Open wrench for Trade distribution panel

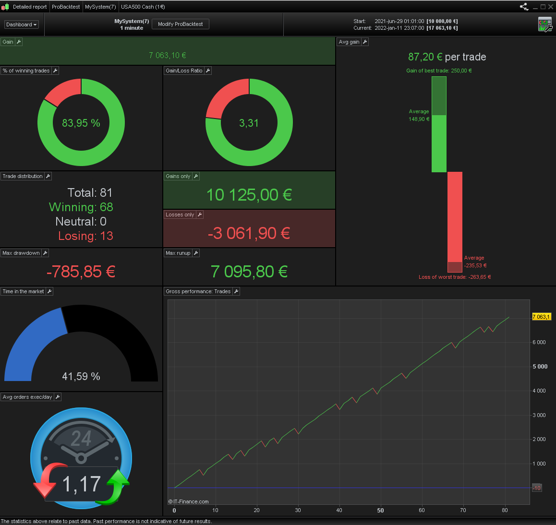[x=48, y=176]
